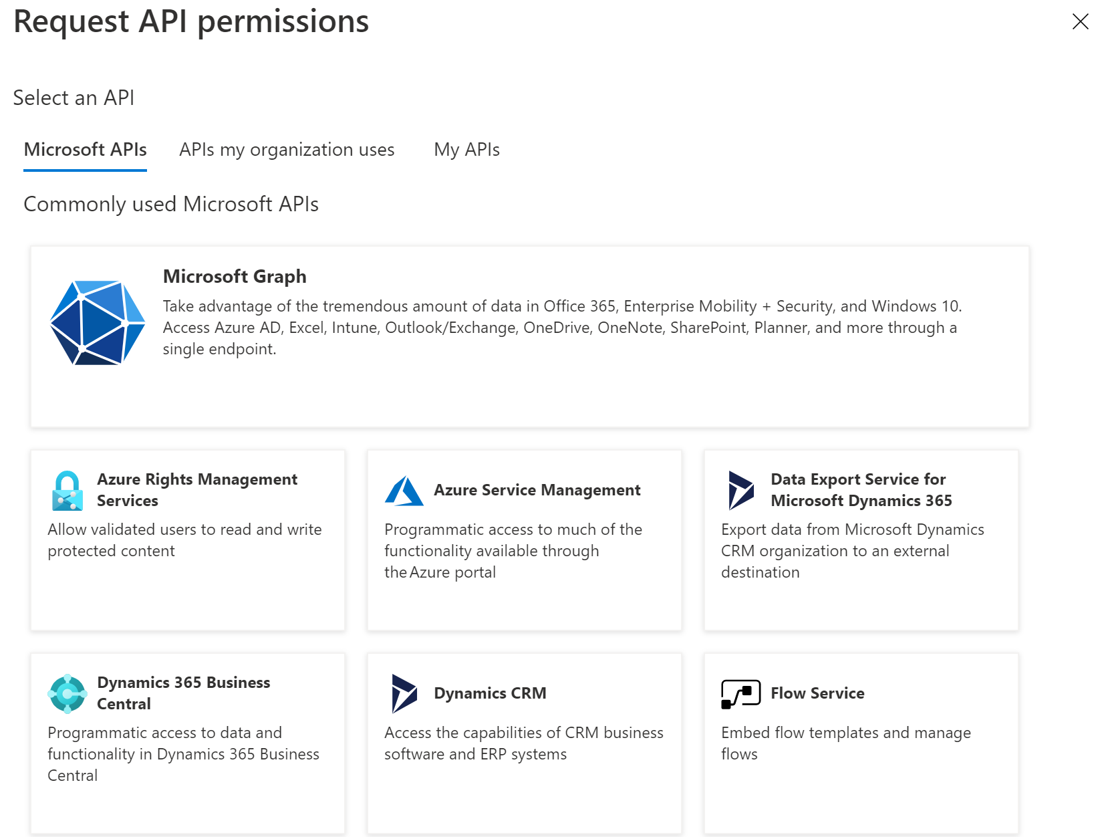Choose the Microsoft Graph title
This screenshot has height=837, width=1100.
[x=235, y=276]
